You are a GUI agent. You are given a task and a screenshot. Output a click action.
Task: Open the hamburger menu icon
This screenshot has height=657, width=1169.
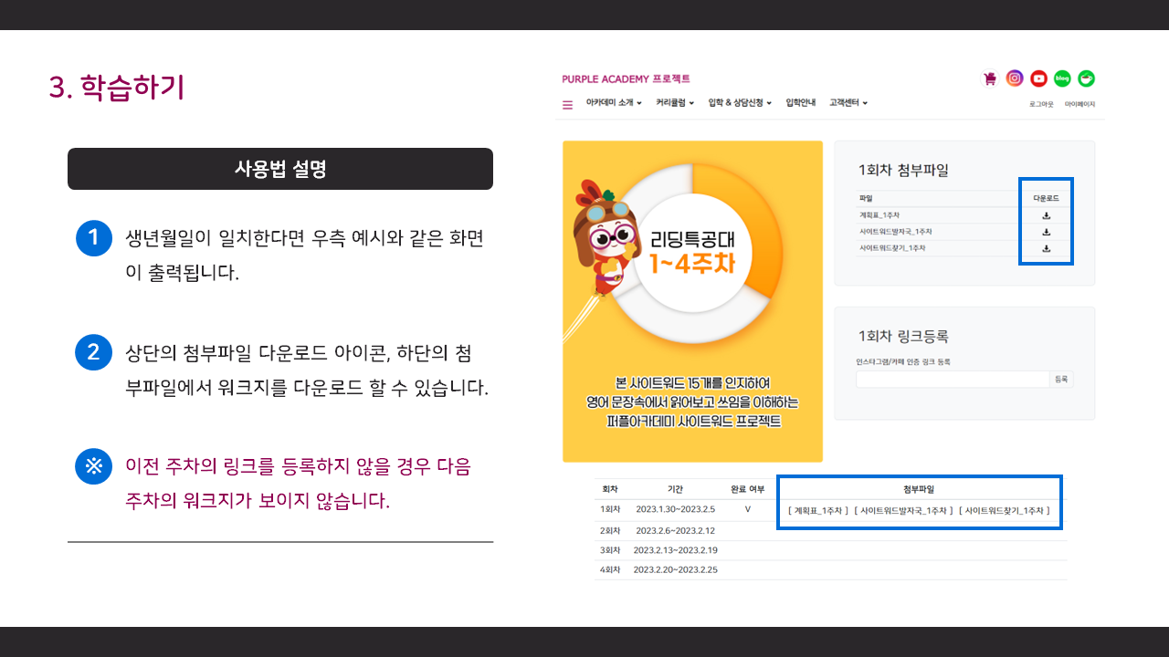pyautogui.click(x=567, y=105)
